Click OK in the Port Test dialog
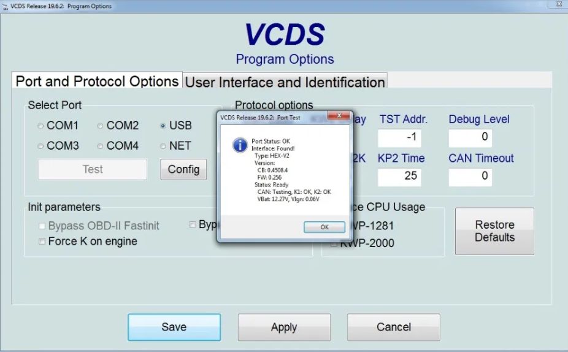The height and width of the screenshot is (352, 568). click(x=324, y=227)
